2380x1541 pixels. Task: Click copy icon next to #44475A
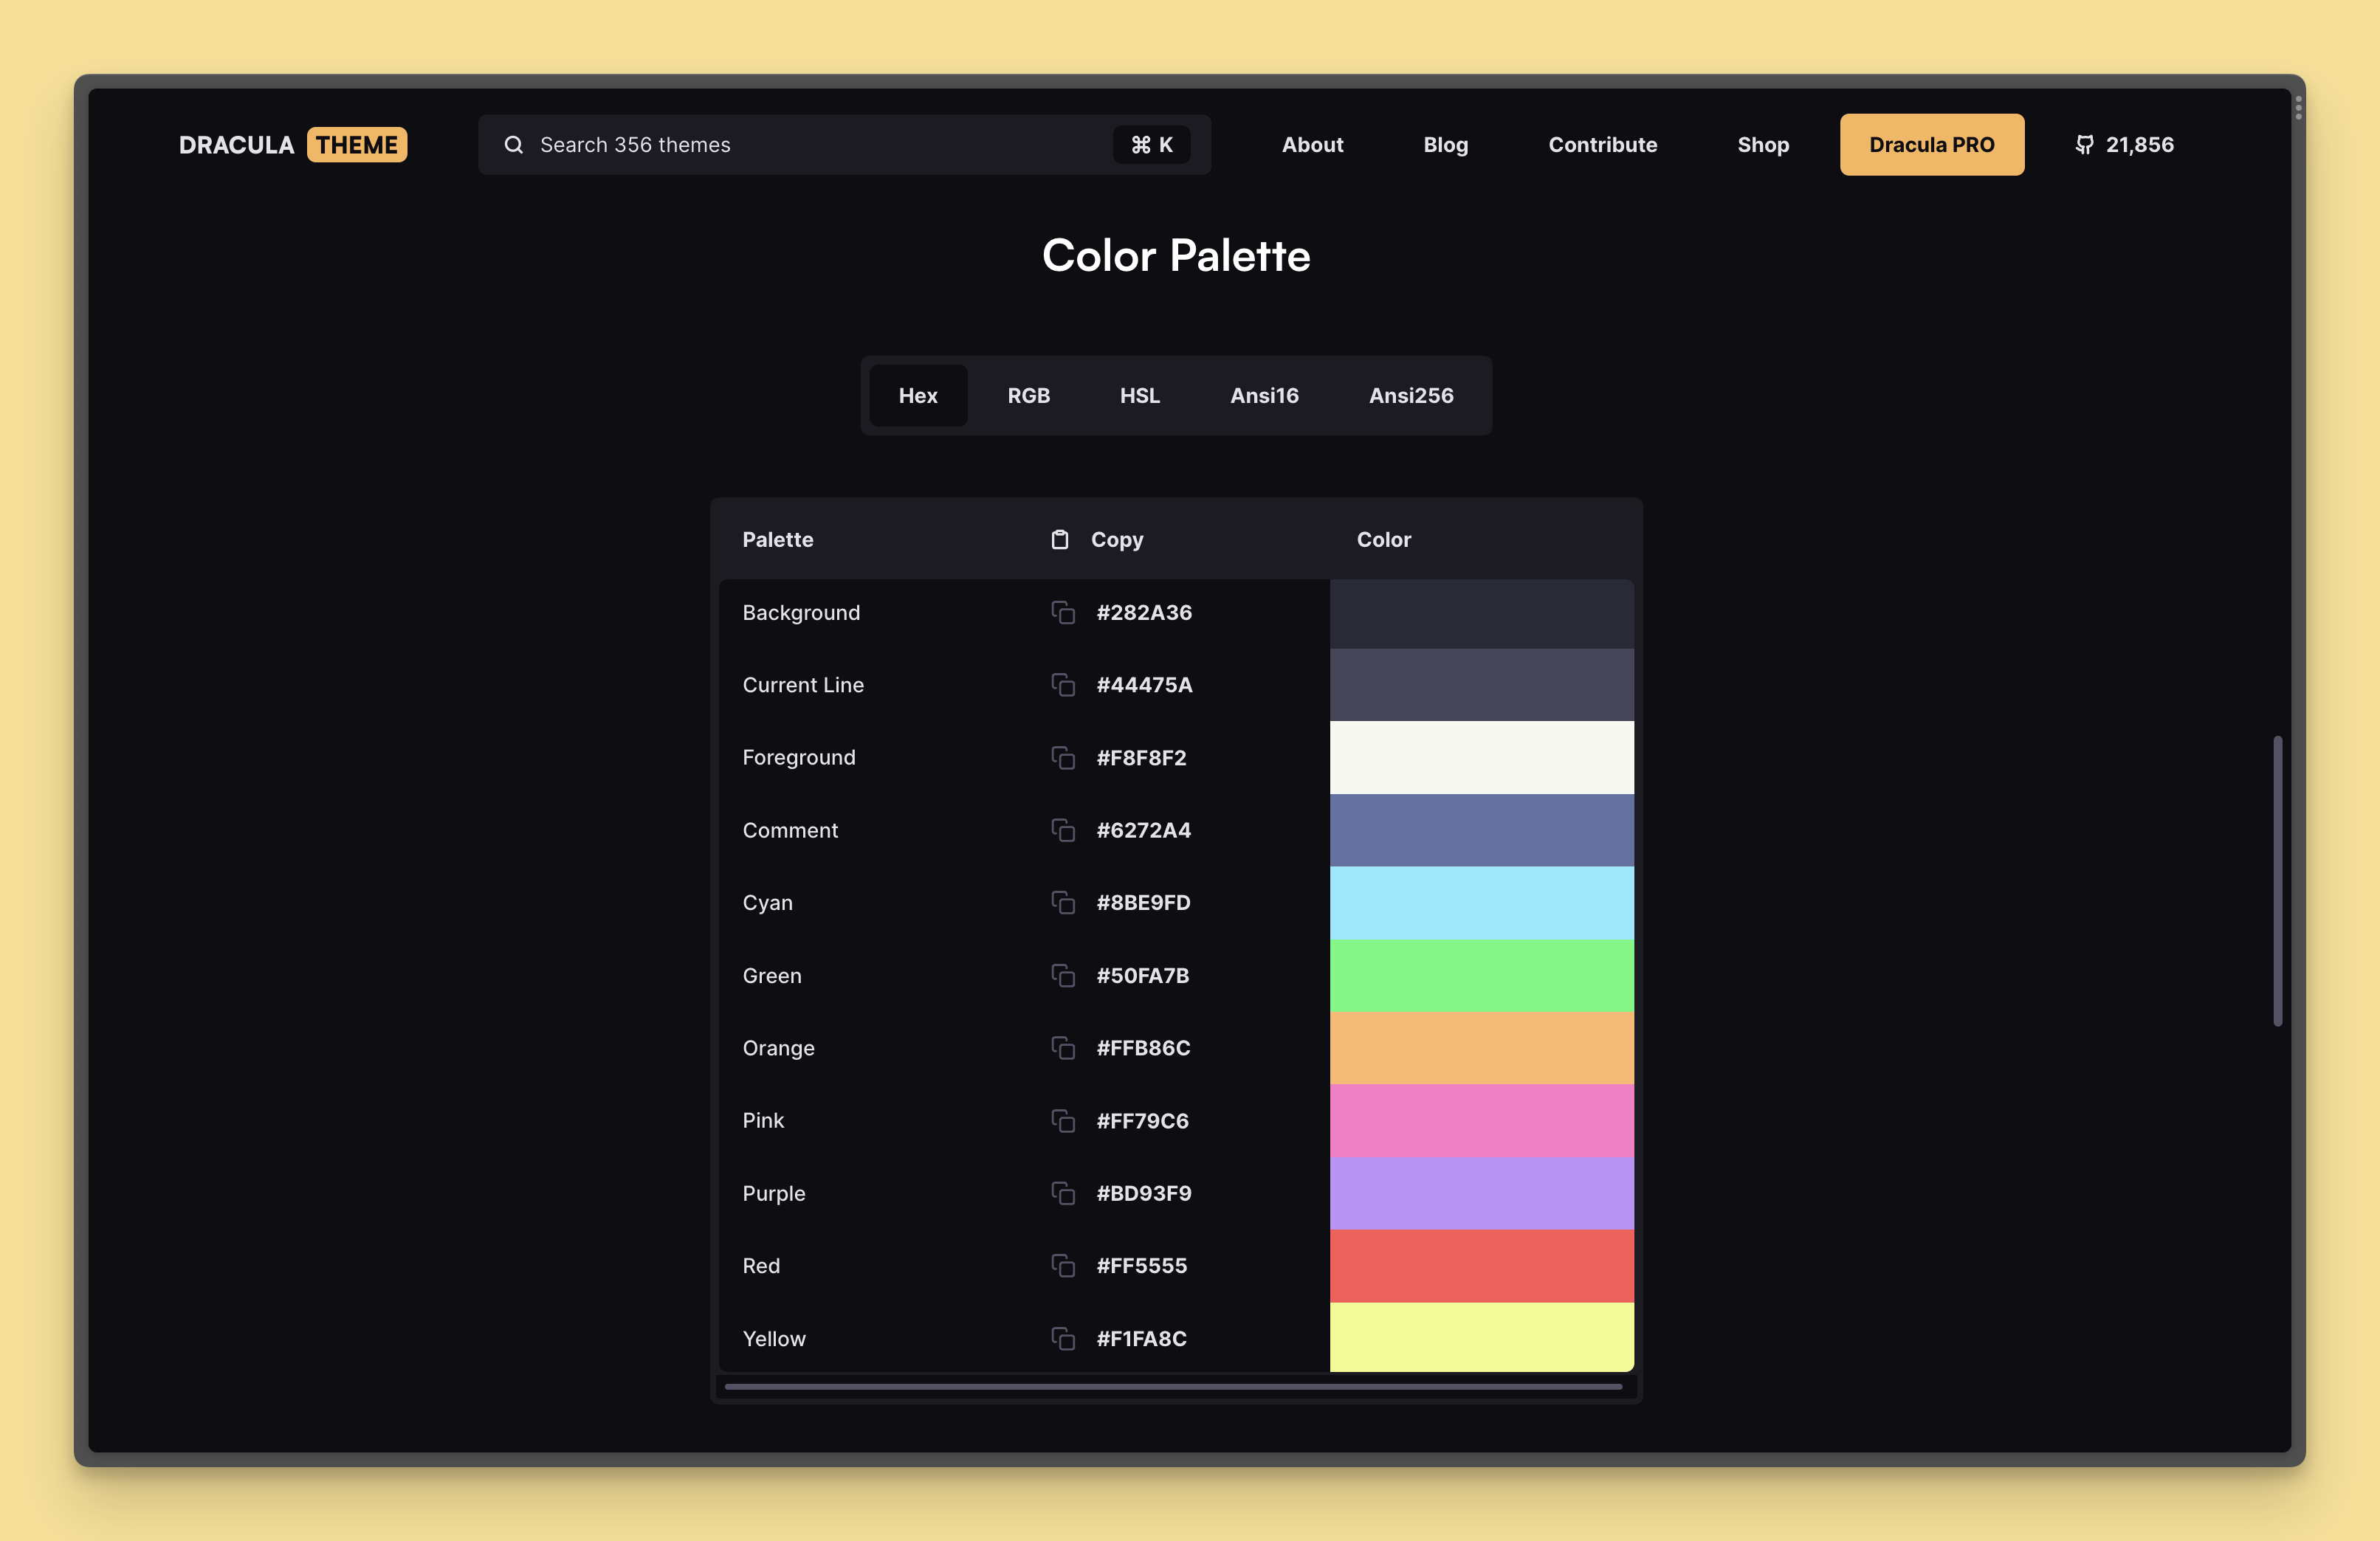(1062, 685)
